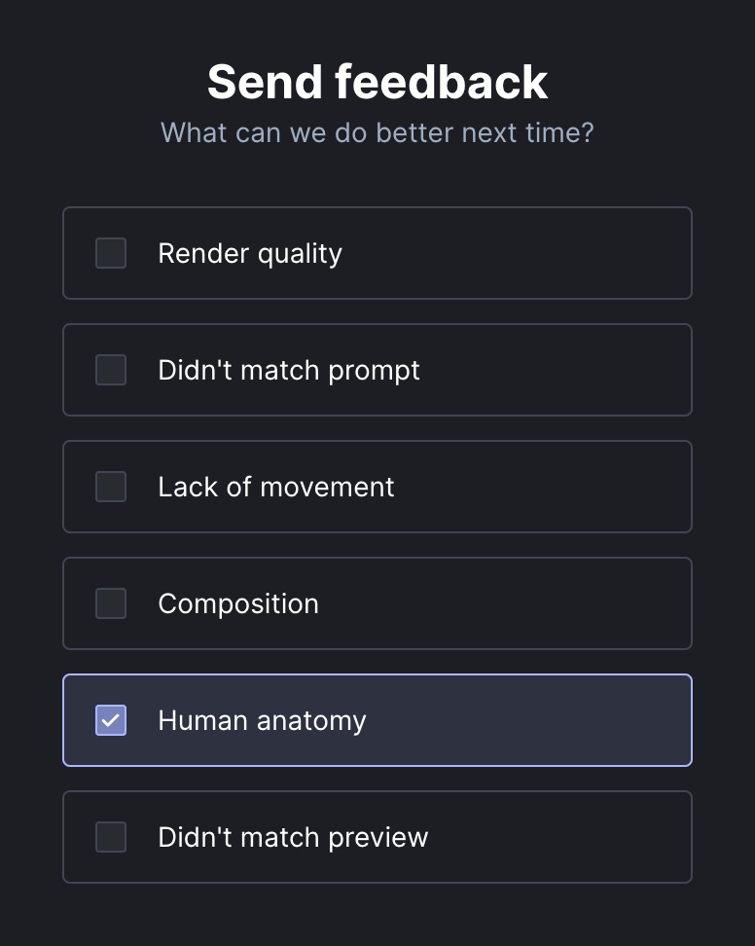Image resolution: width=755 pixels, height=946 pixels.
Task: Deselect the highlighted Human anatomy option
Action: point(377,720)
